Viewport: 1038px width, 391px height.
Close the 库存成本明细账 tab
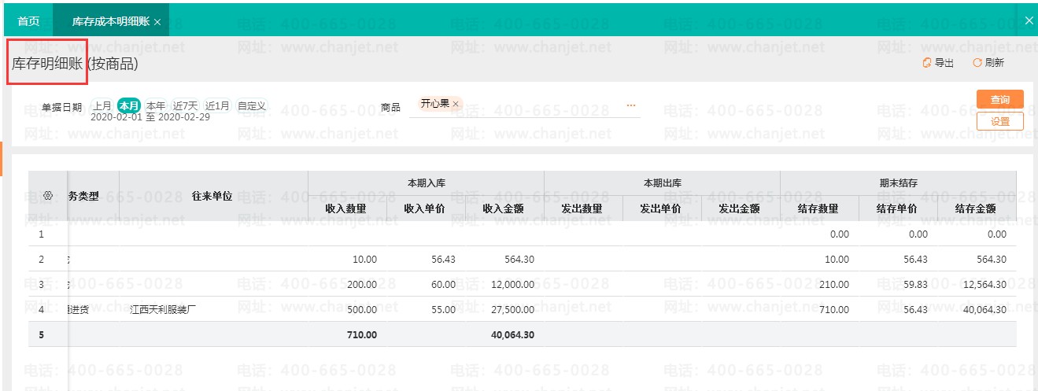(157, 22)
